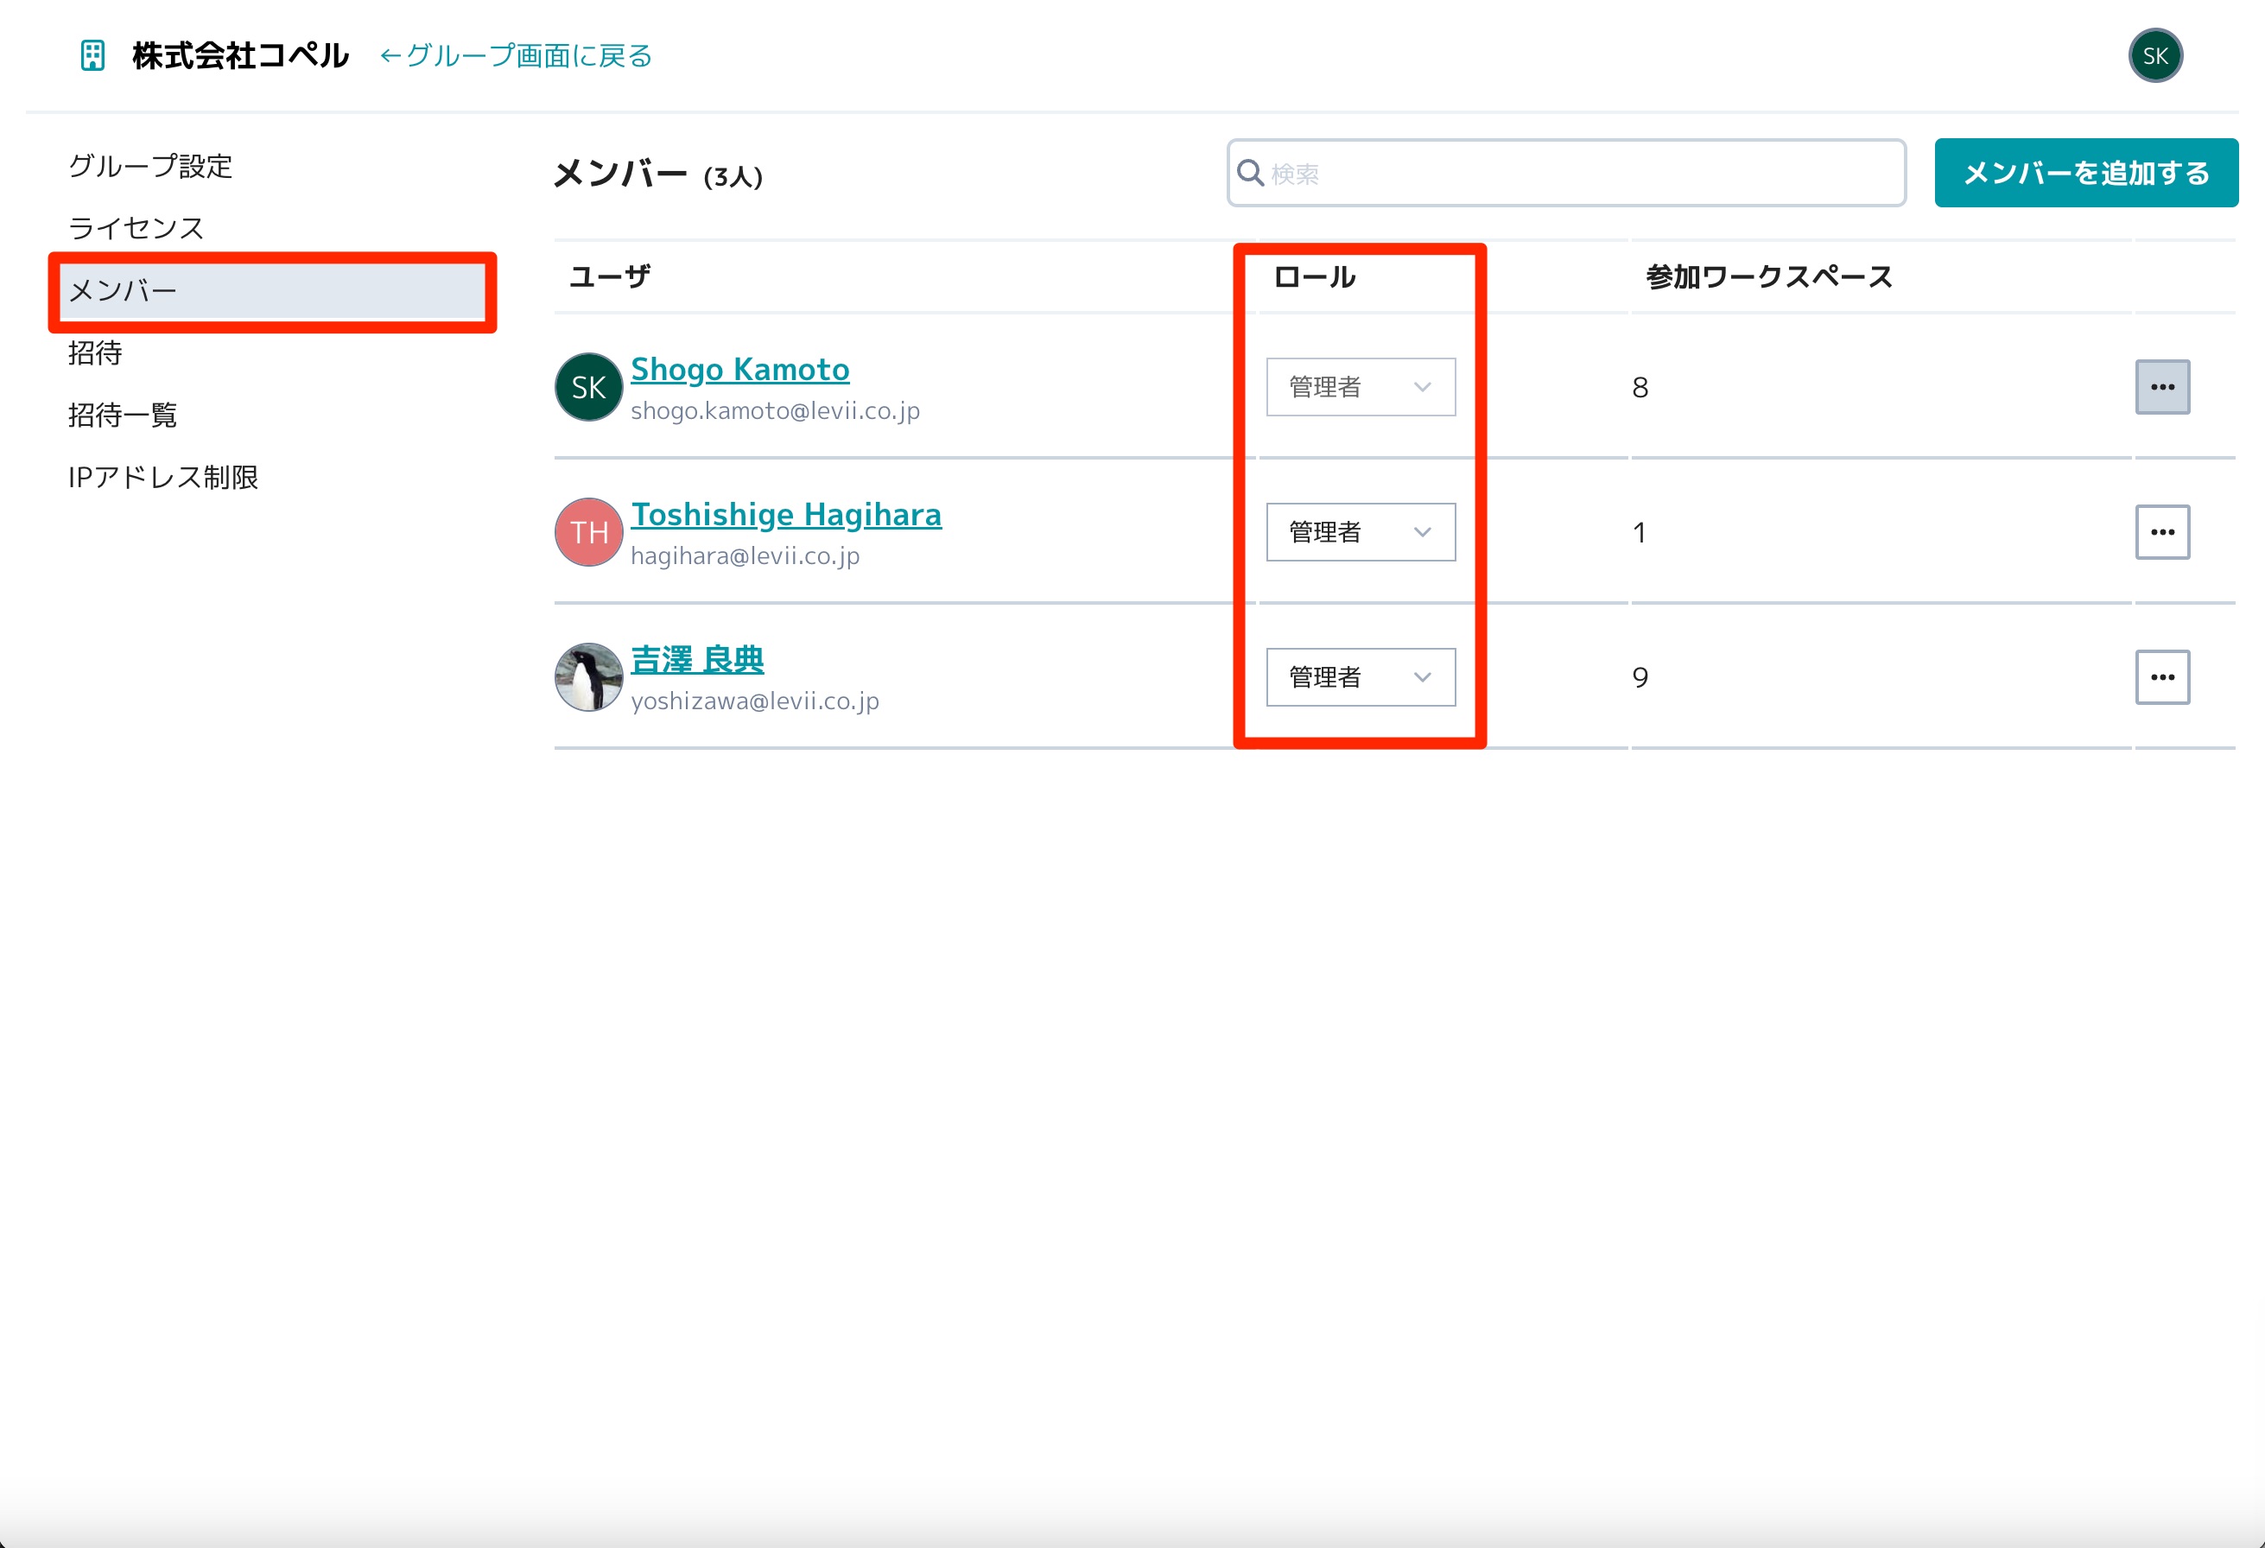Click the building icon beside 株式会社コペル

[92, 55]
